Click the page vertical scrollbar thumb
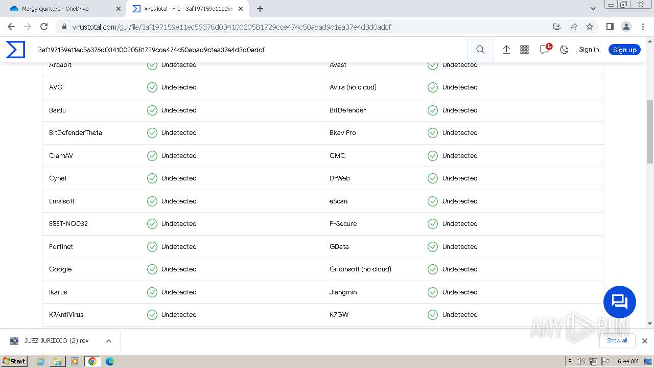The image size is (654, 368). pos(650,132)
